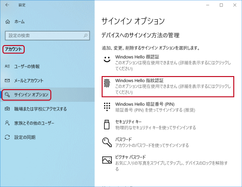242x187 pixels.
Task: Click the 職場または学校 briefcase icon
Action: [7, 109]
